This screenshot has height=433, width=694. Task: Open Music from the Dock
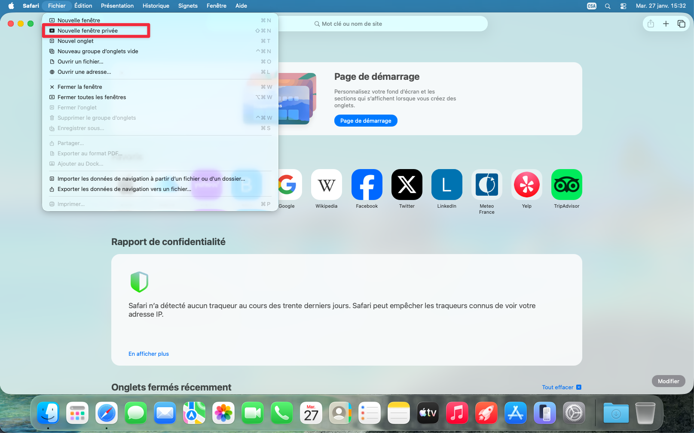[457, 413]
